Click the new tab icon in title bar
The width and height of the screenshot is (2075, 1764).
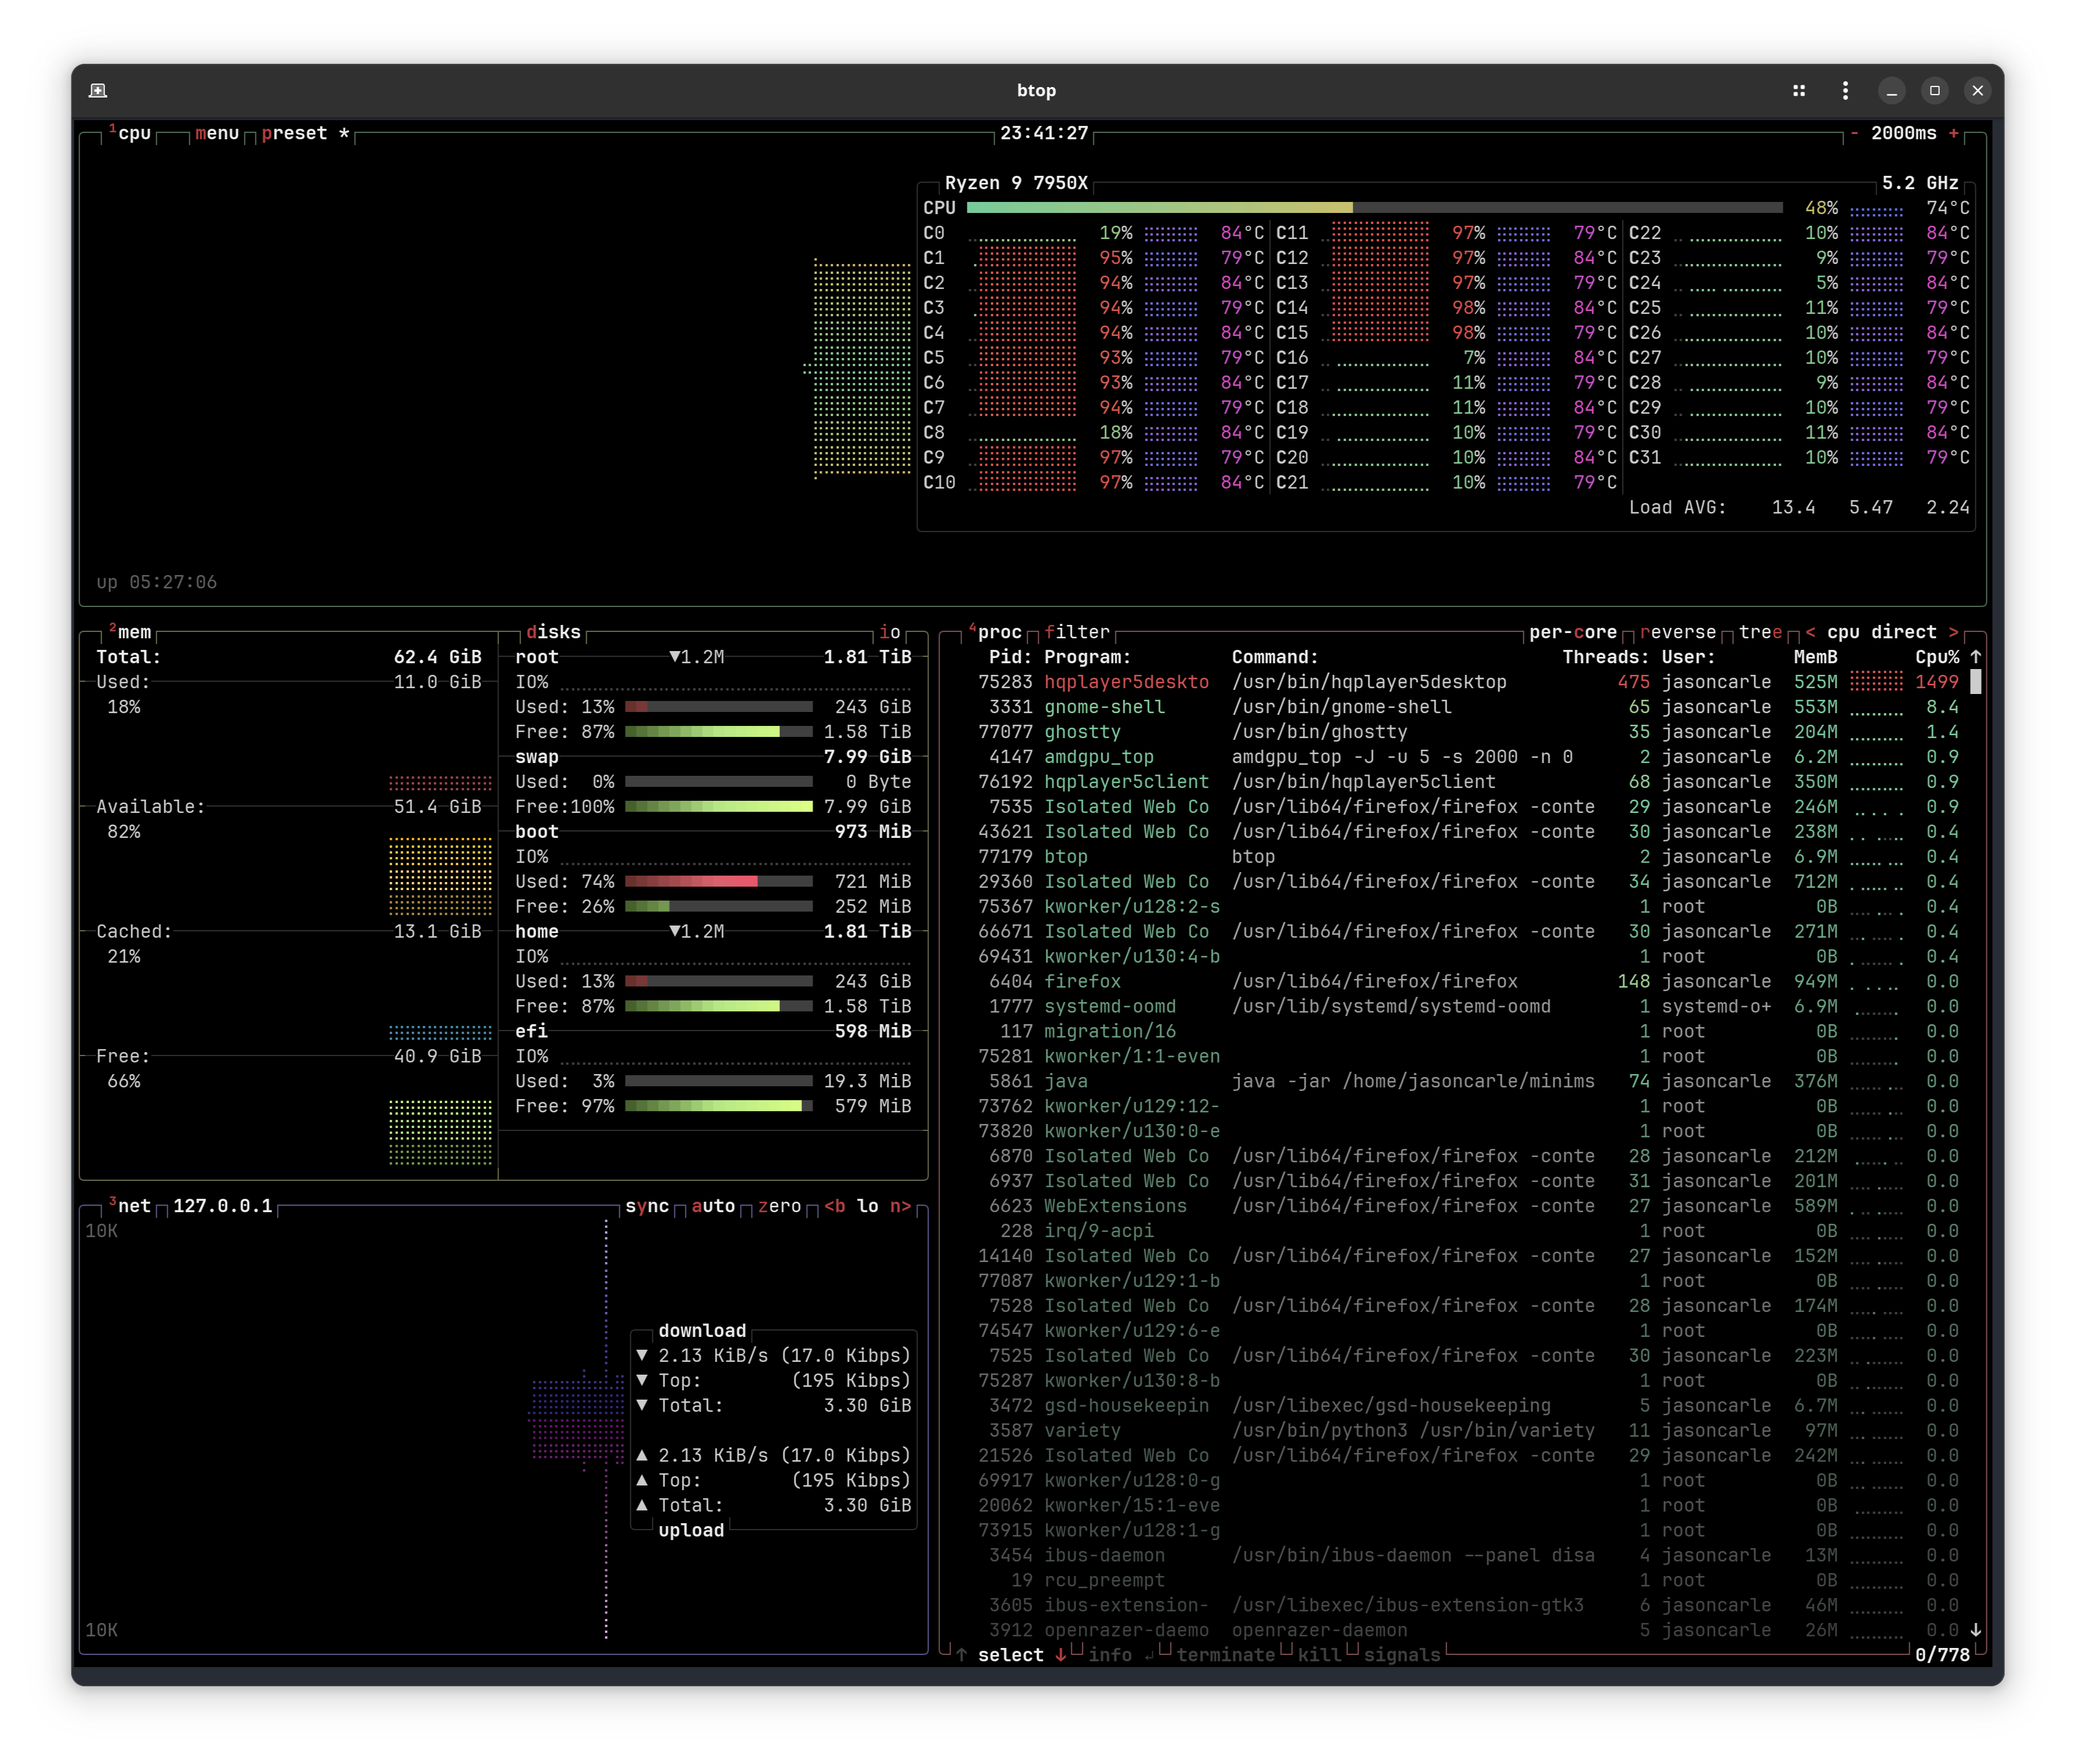pyautogui.click(x=98, y=90)
